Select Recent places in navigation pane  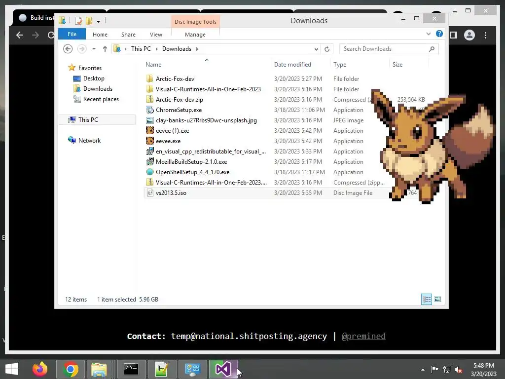tap(101, 99)
